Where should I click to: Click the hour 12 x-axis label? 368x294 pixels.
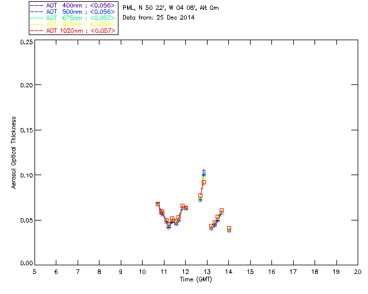185,272
